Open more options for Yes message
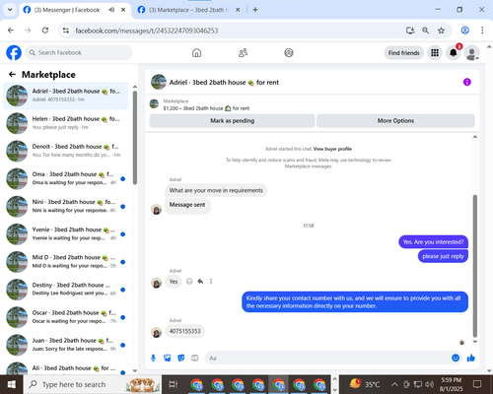Viewport: 493px width, 394px height. click(x=211, y=282)
